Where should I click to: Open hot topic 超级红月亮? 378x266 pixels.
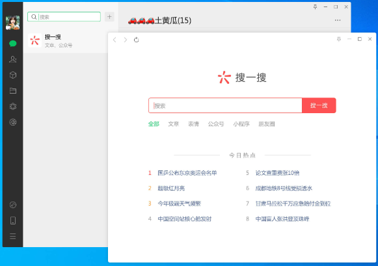pos(171,188)
